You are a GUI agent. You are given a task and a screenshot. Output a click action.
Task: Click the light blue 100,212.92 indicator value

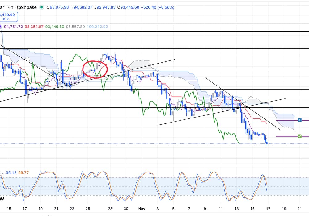click(97, 27)
